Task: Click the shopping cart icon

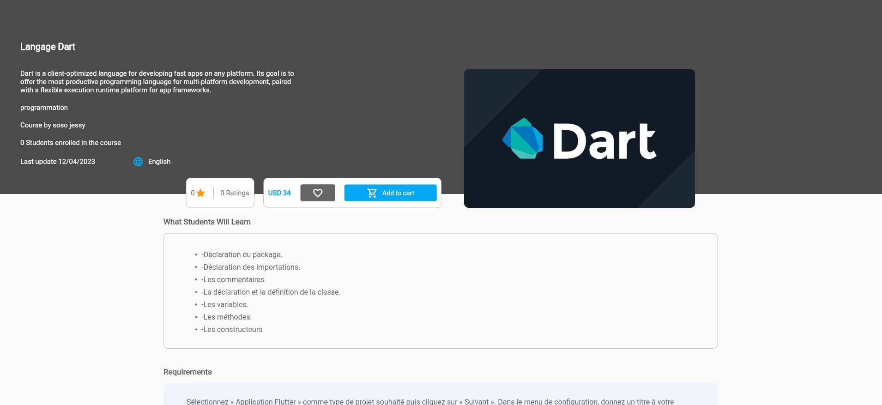Action: pos(372,193)
